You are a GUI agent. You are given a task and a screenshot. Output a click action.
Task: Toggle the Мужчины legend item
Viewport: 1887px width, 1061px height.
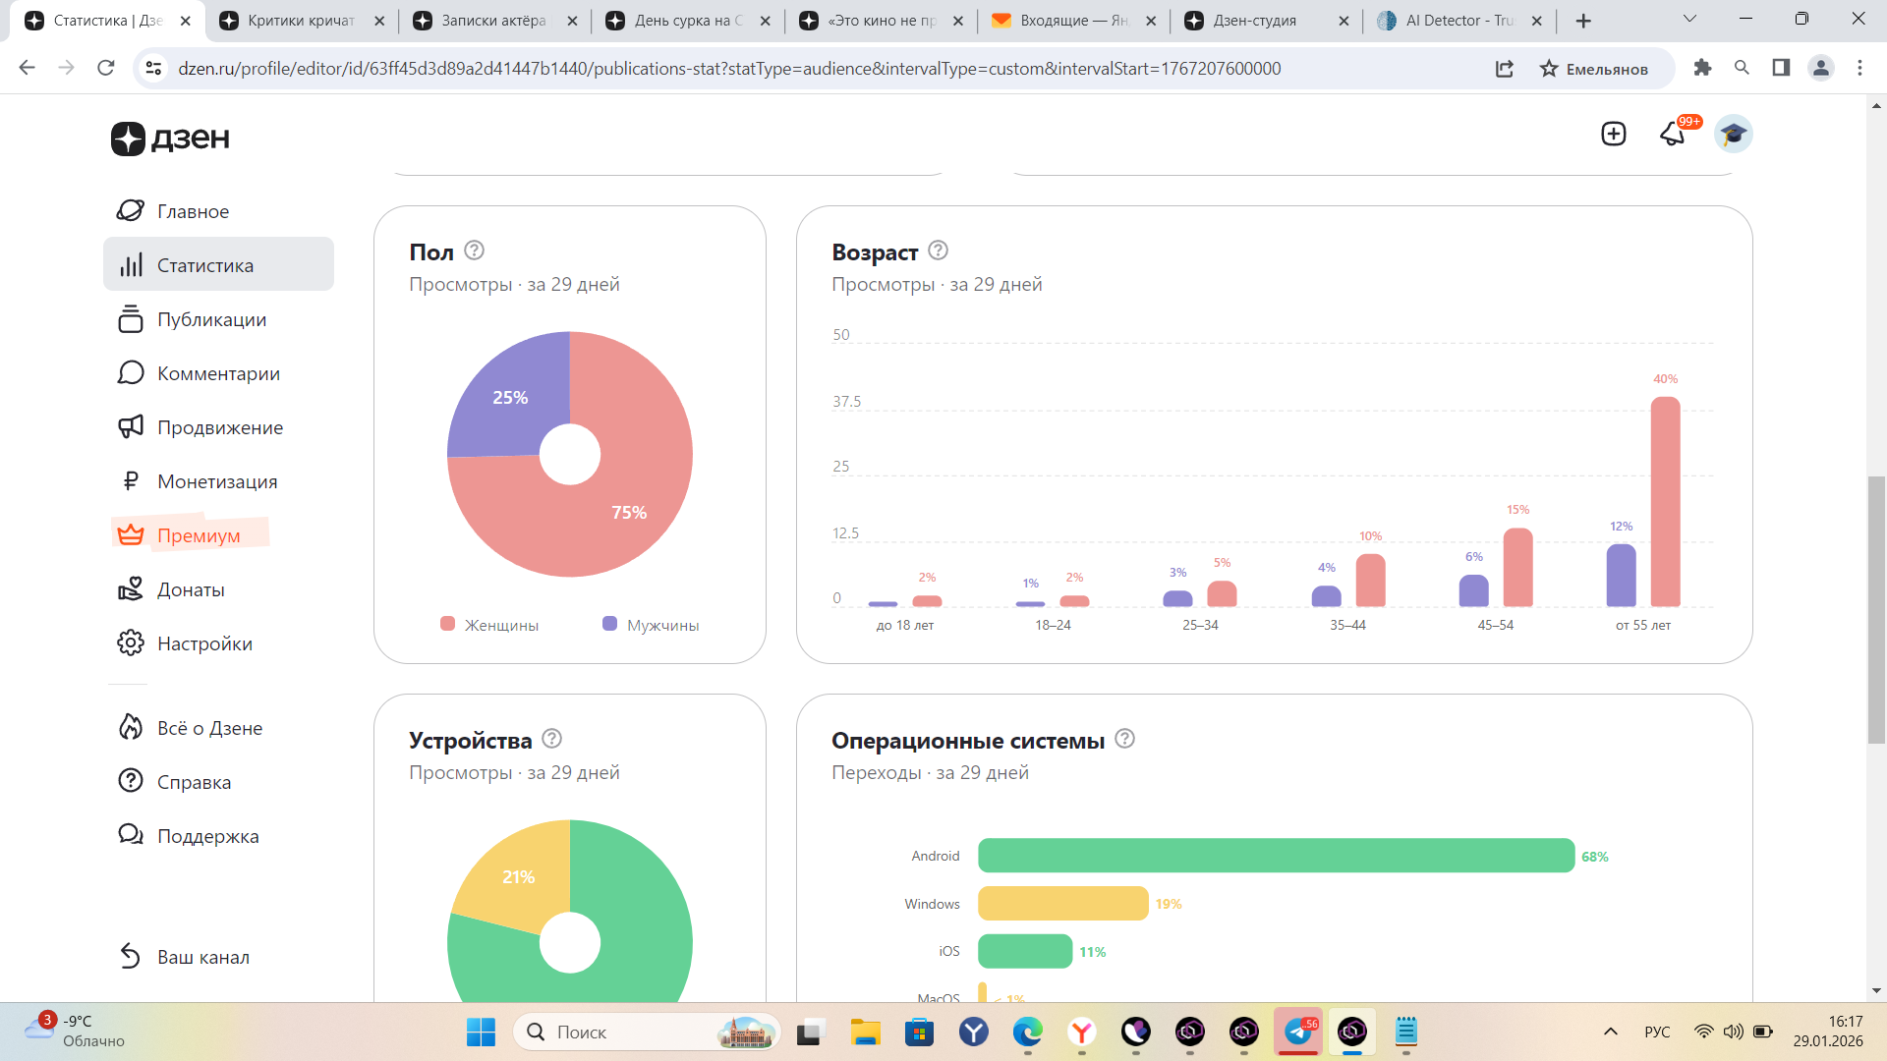(x=651, y=625)
